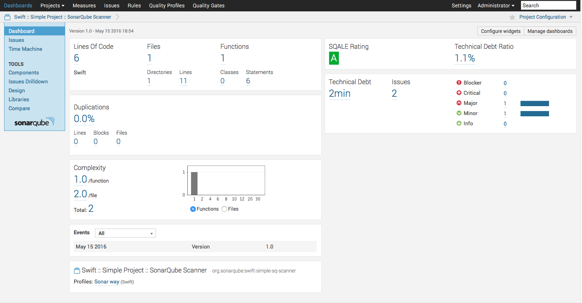The image size is (582, 303).
Task: Click the Manage dashboards button
Action: coord(550,31)
